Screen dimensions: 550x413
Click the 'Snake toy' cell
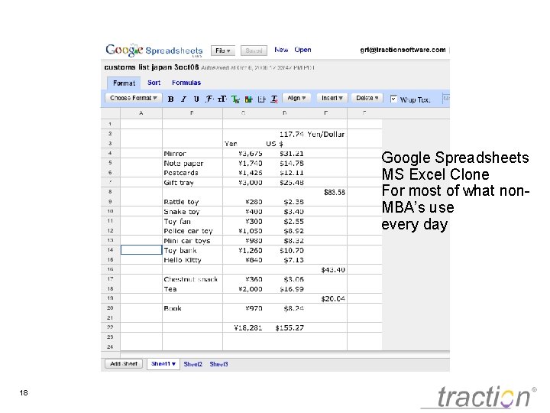pos(192,211)
